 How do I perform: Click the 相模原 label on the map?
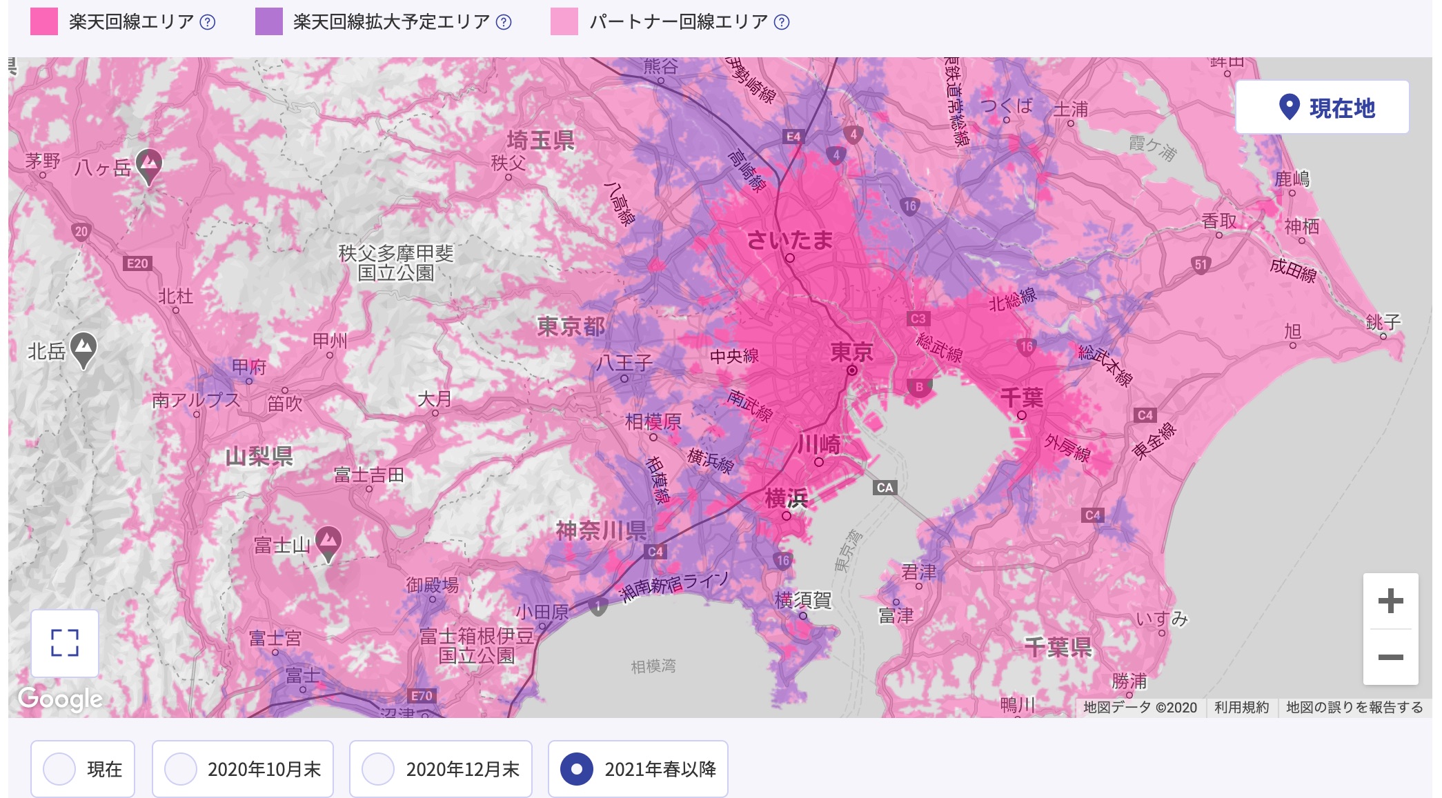(x=653, y=421)
